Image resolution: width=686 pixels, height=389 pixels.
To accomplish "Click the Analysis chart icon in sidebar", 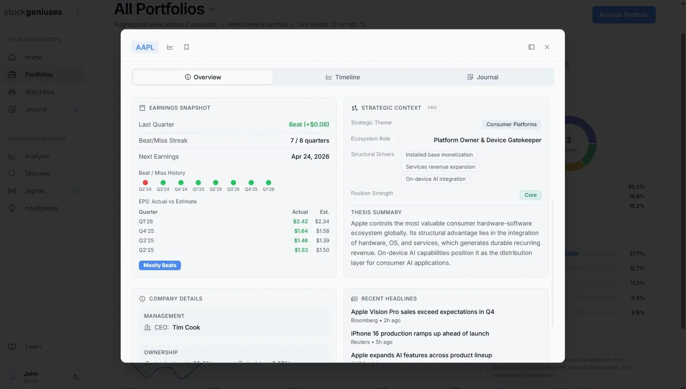I will pyautogui.click(x=12, y=156).
